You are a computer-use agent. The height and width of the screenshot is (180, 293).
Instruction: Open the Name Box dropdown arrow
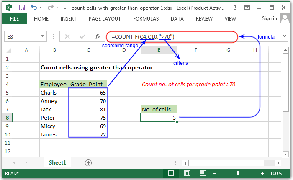[42, 36]
